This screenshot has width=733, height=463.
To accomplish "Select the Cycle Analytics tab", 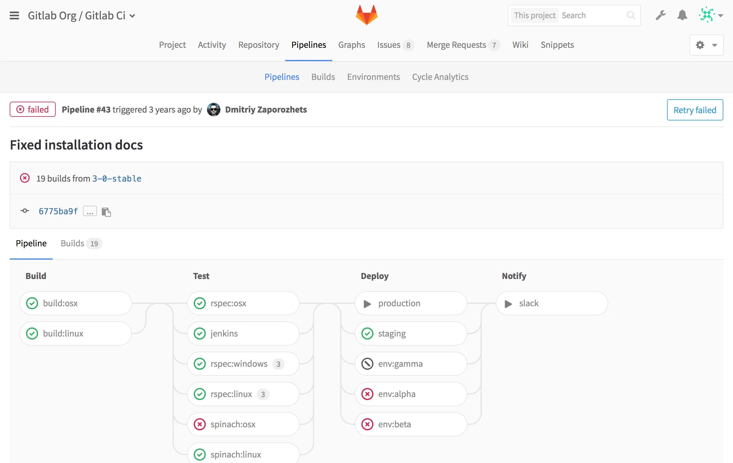I will click(440, 76).
